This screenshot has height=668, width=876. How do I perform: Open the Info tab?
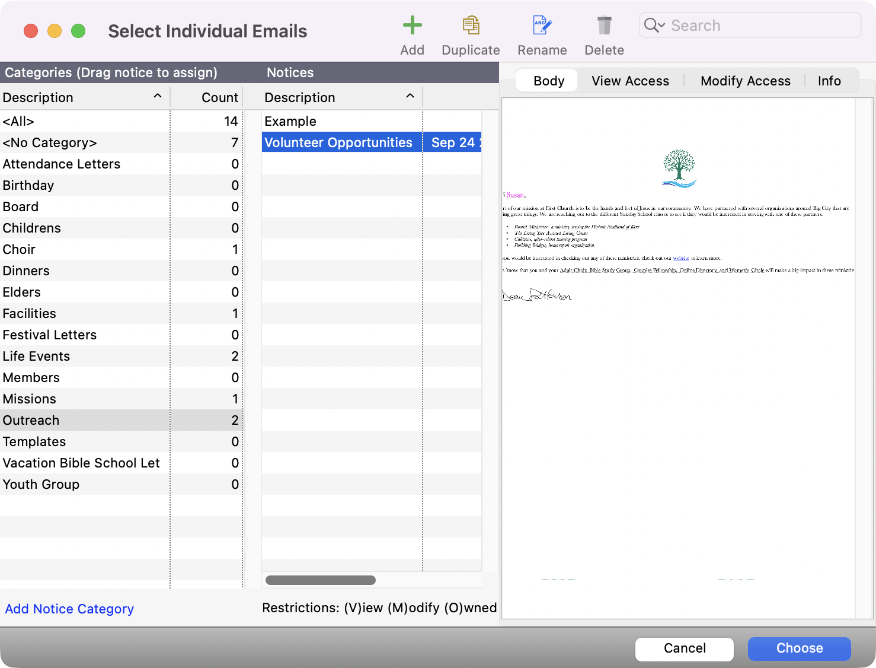(829, 81)
